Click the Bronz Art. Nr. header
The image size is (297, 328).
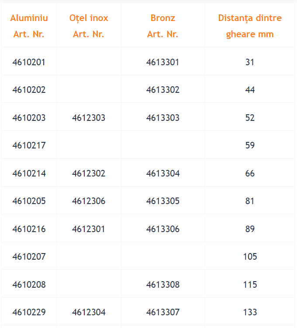coord(162,26)
